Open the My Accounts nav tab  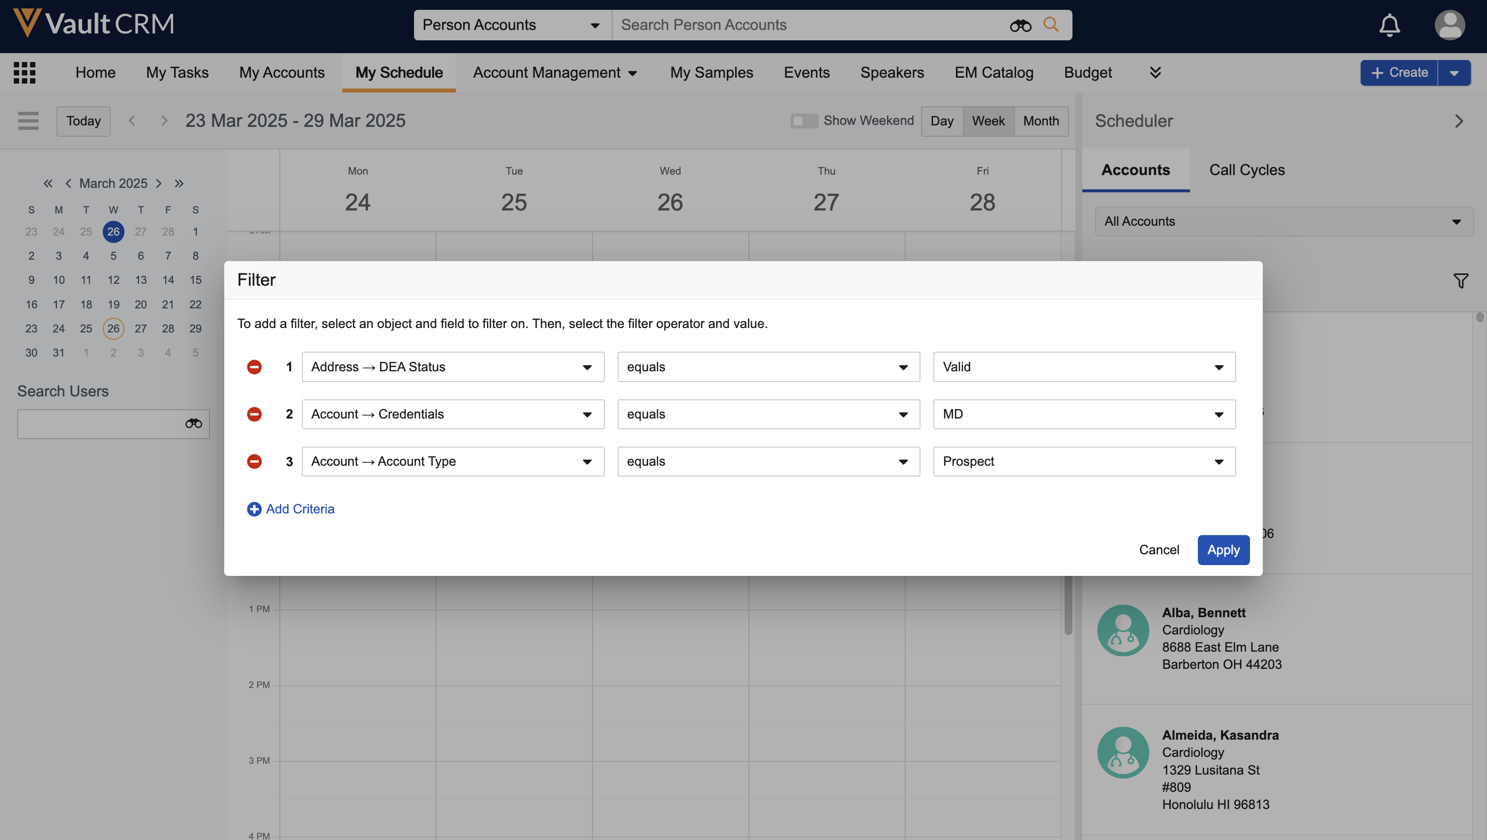[x=282, y=73]
